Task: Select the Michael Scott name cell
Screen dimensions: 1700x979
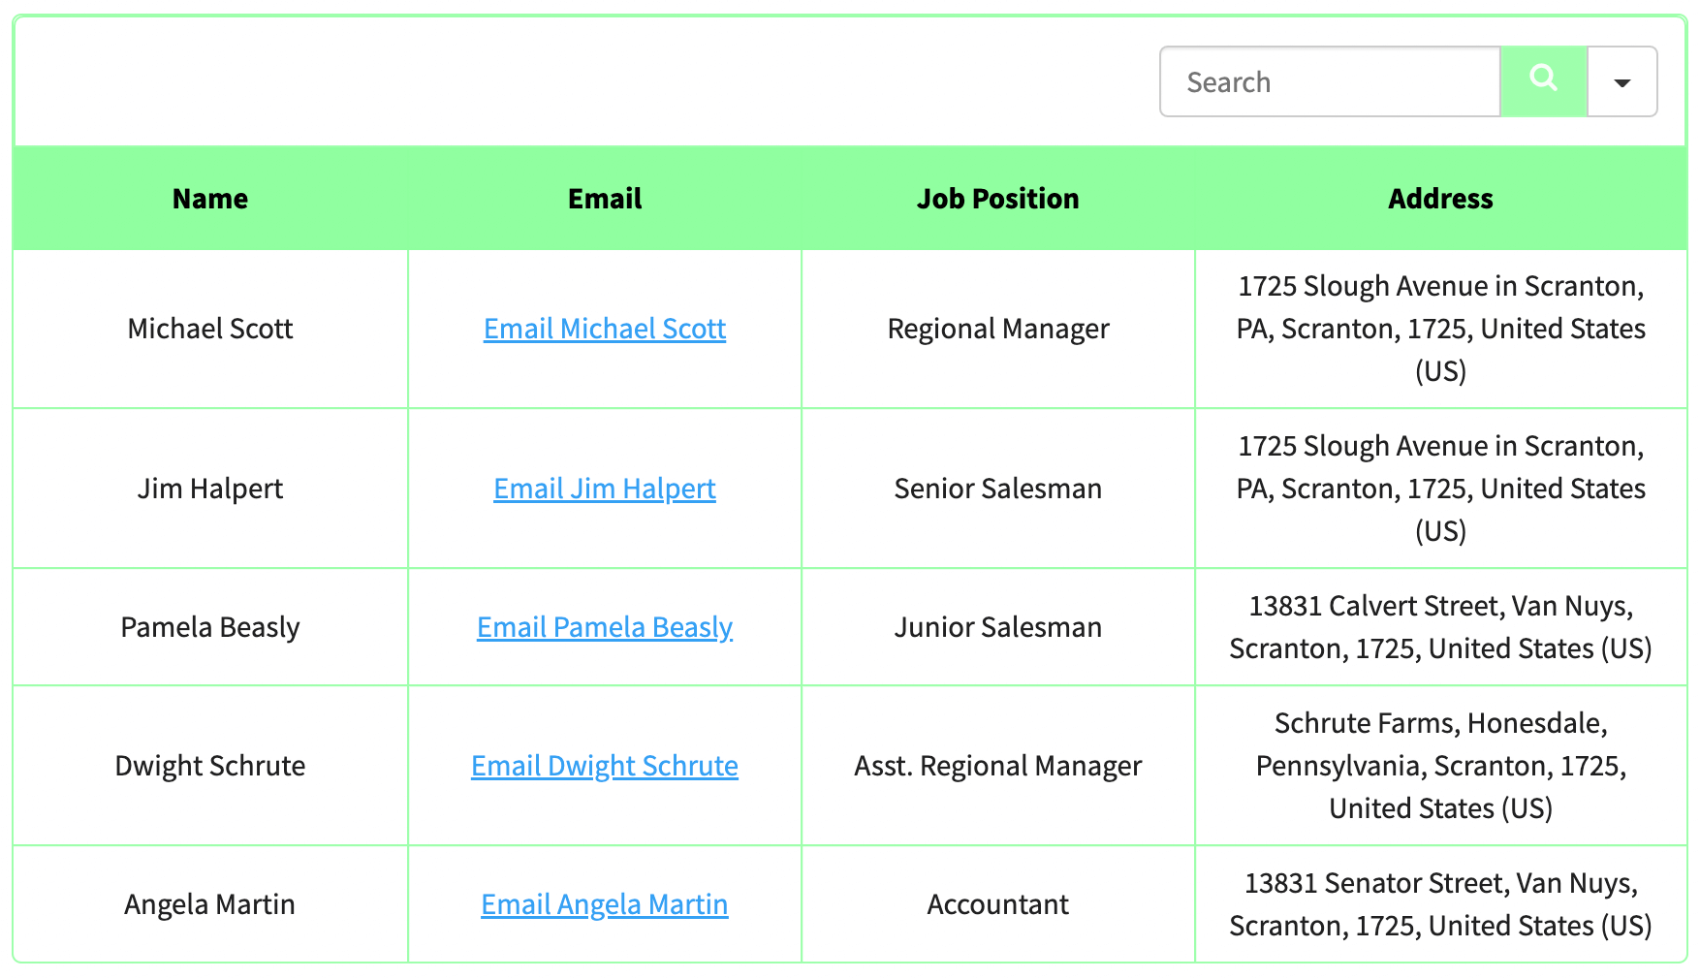Action: [210, 329]
